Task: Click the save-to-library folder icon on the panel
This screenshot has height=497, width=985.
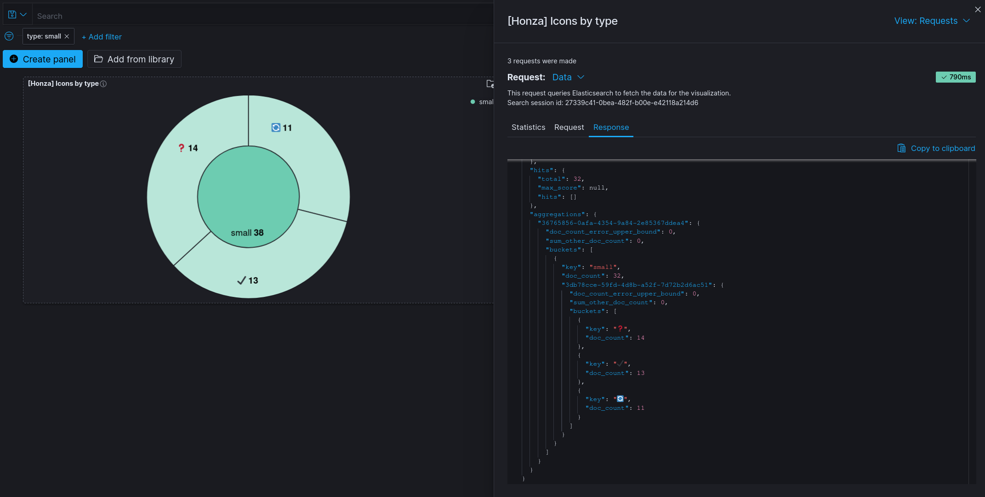Action: pos(490,84)
